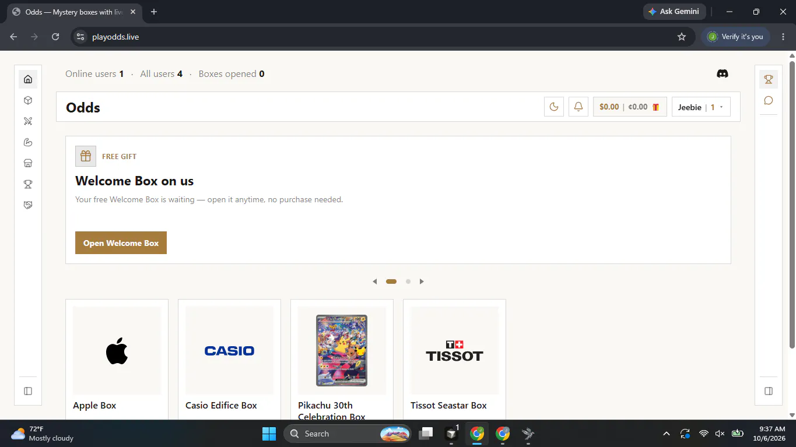Click the Odds logo title
This screenshot has height=447, width=796.
pos(83,107)
